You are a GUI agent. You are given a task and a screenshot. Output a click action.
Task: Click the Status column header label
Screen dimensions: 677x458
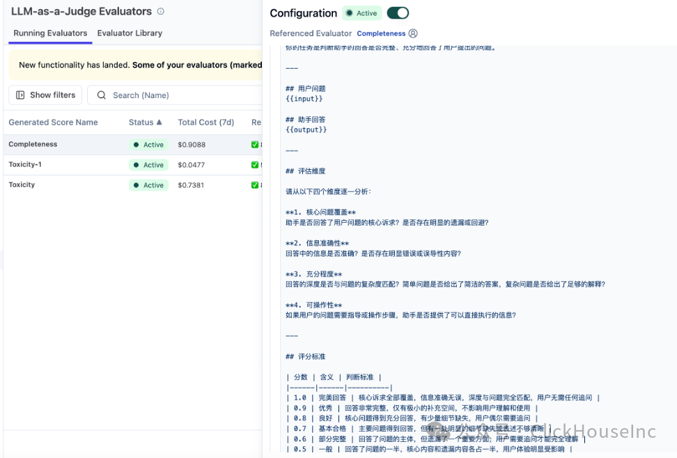(x=141, y=123)
